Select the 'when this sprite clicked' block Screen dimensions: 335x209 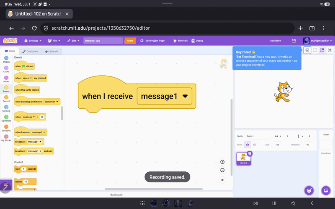27,89
